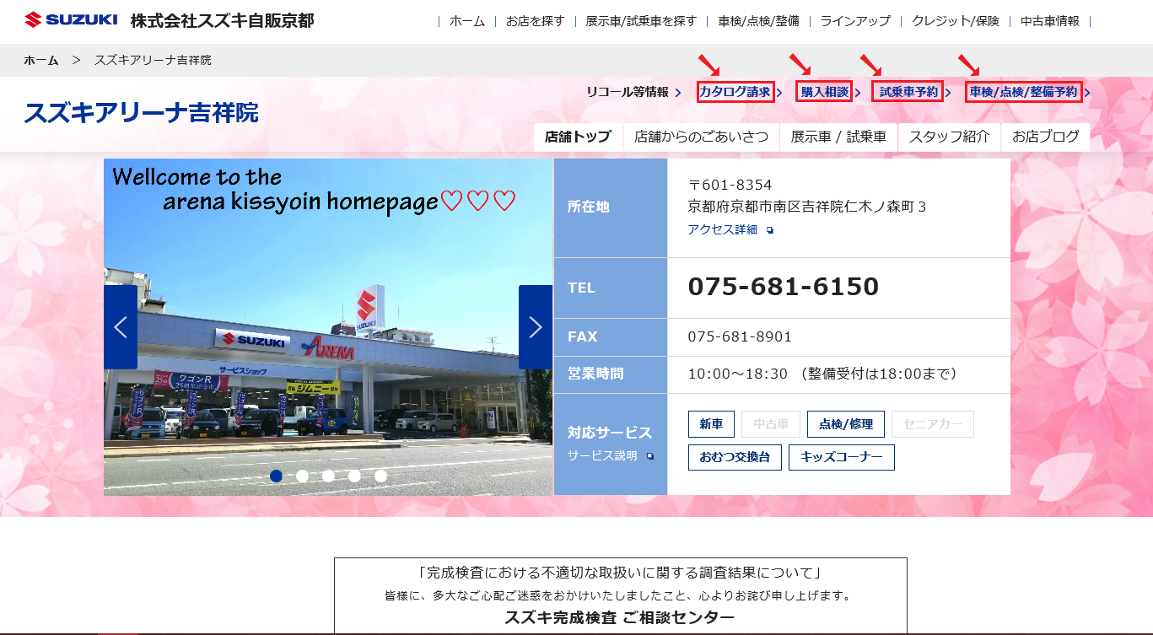Open 車検/点検/整備 in the top navigation
Image resolution: width=1153 pixels, height=635 pixels.
click(758, 21)
